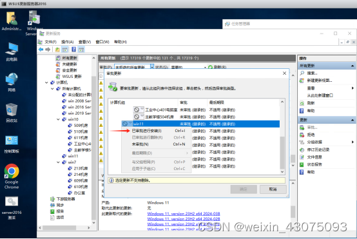Collapse the win10 tree node
357x239 pixels.
[x=58, y=119]
